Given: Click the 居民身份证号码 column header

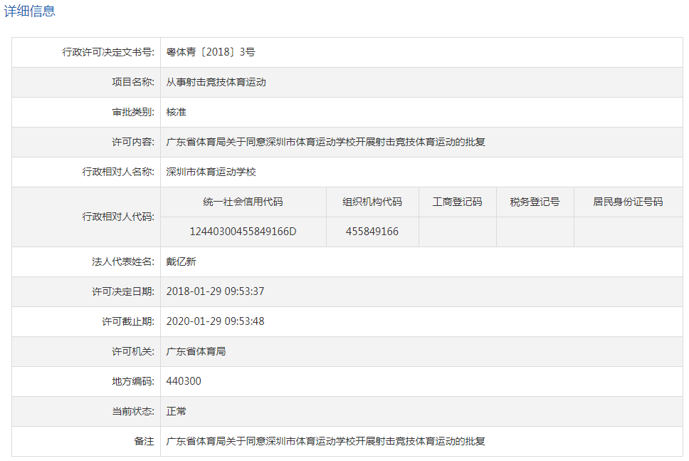Looking at the screenshot, I should 628,202.
